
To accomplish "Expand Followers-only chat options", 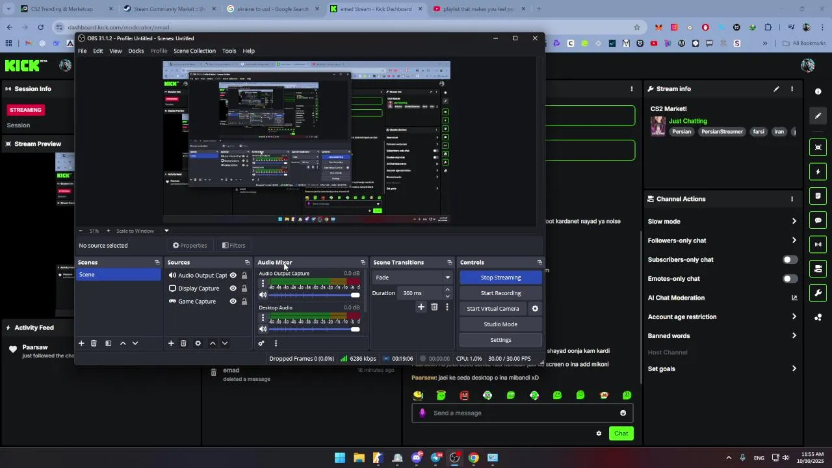I will pos(794,240).
